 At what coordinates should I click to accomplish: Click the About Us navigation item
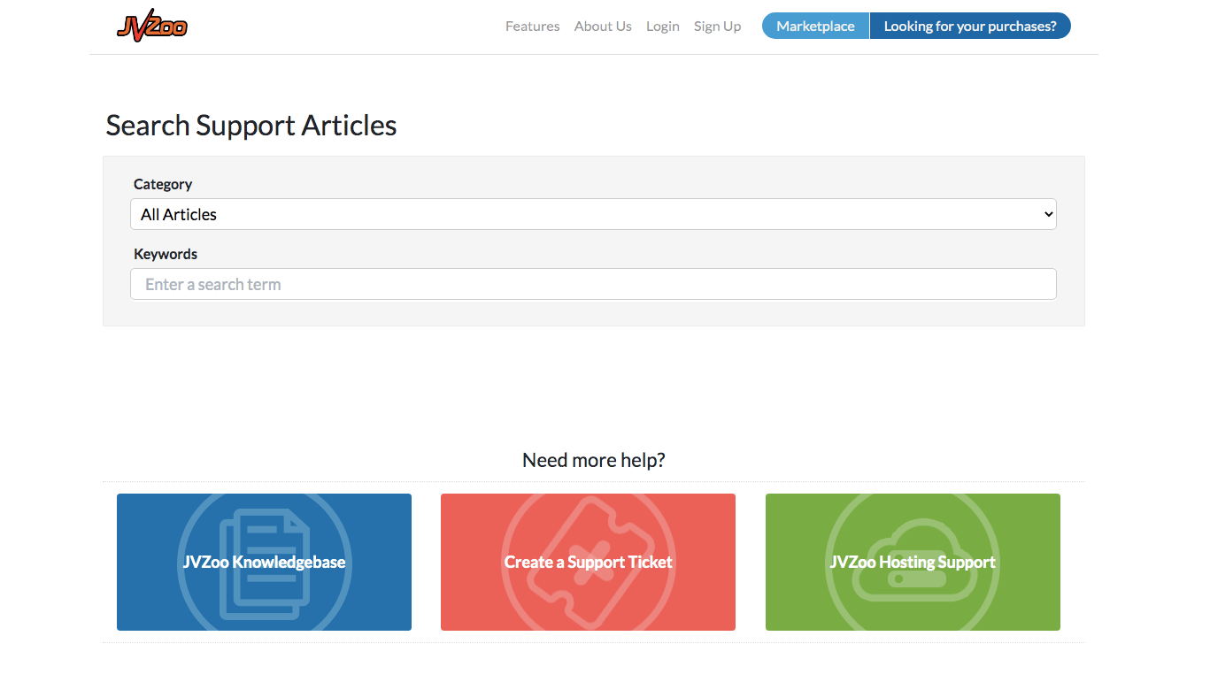603,26
